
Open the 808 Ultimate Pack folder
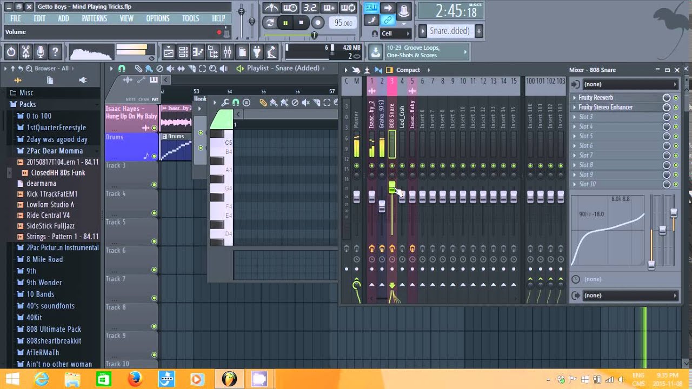[54, 329]
